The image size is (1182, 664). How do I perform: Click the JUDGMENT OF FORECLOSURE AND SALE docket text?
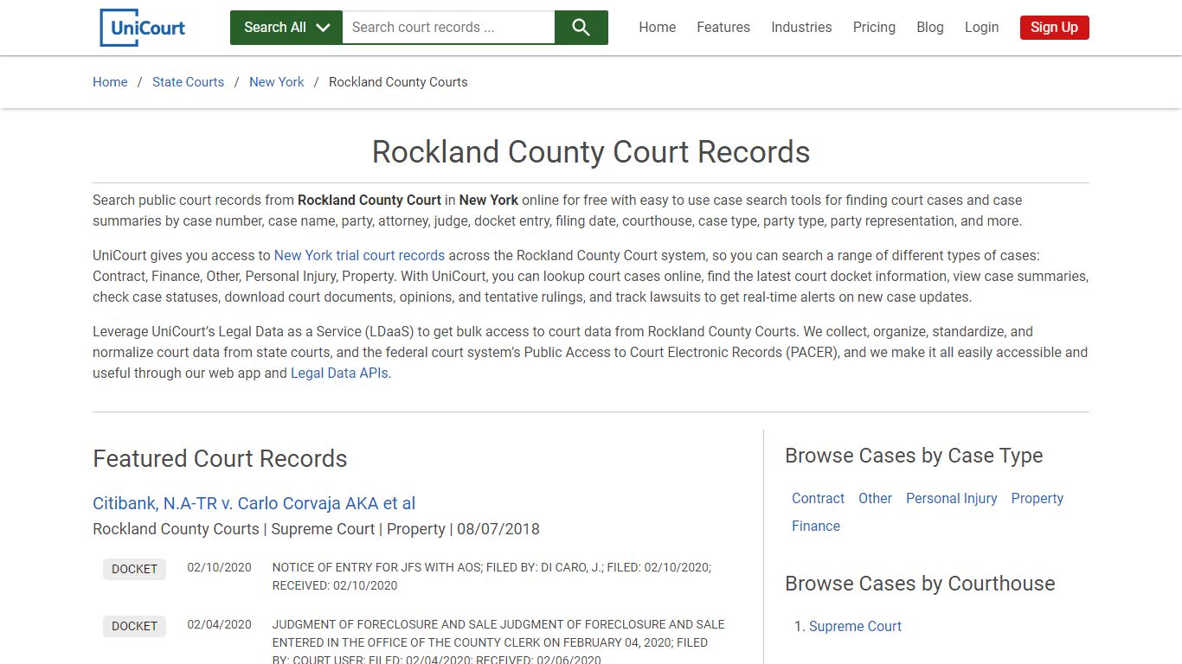(498, 642)
